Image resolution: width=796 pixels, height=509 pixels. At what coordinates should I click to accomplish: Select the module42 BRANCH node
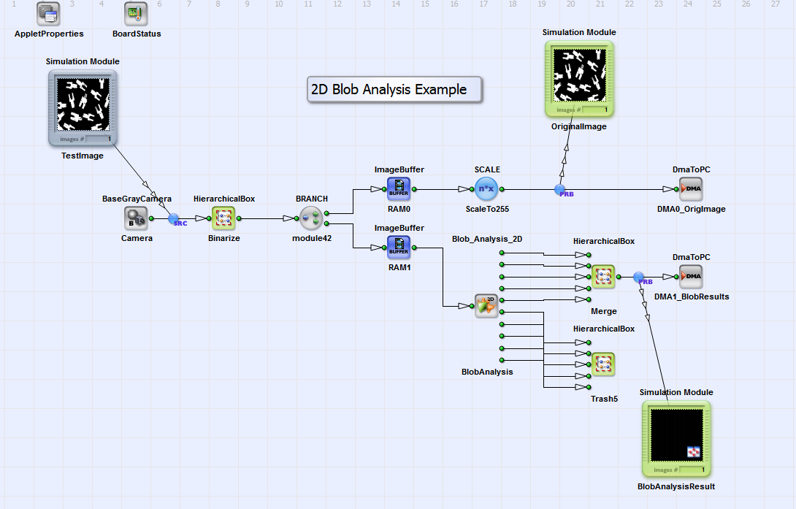pos(311,218)
